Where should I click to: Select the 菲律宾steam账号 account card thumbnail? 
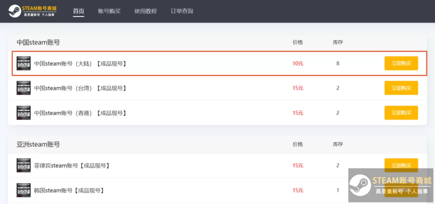23,165
